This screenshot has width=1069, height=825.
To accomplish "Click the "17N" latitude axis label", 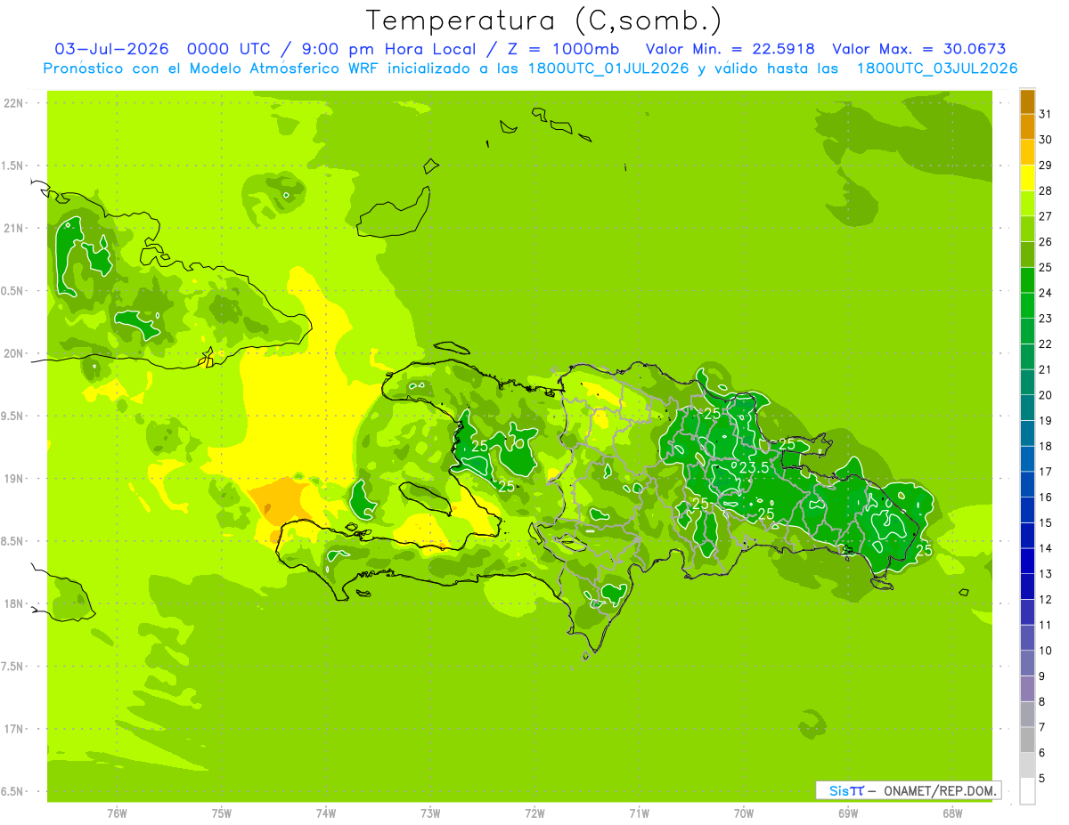I will point(13,729).
